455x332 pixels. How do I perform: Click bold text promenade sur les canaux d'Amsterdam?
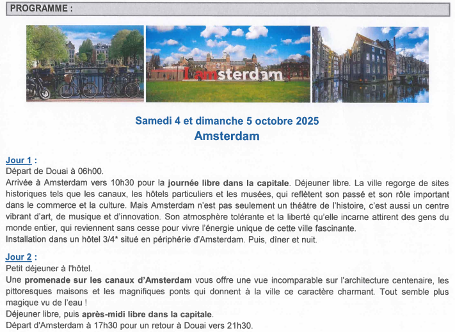pyautogui.click(x=108, y=280)
